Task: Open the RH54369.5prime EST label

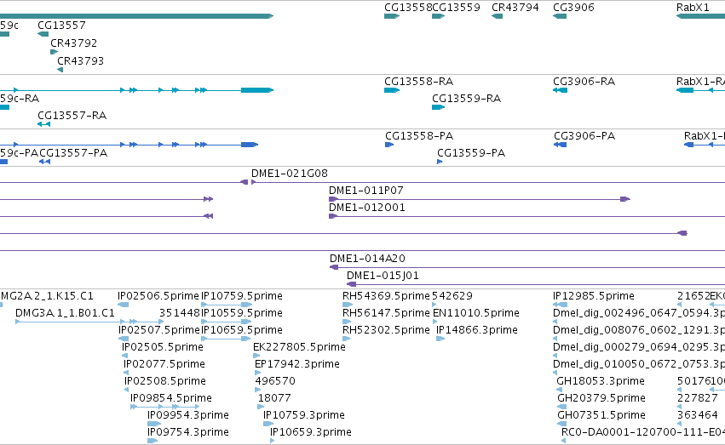Action: pyautogui.click(x=386, y=296)
